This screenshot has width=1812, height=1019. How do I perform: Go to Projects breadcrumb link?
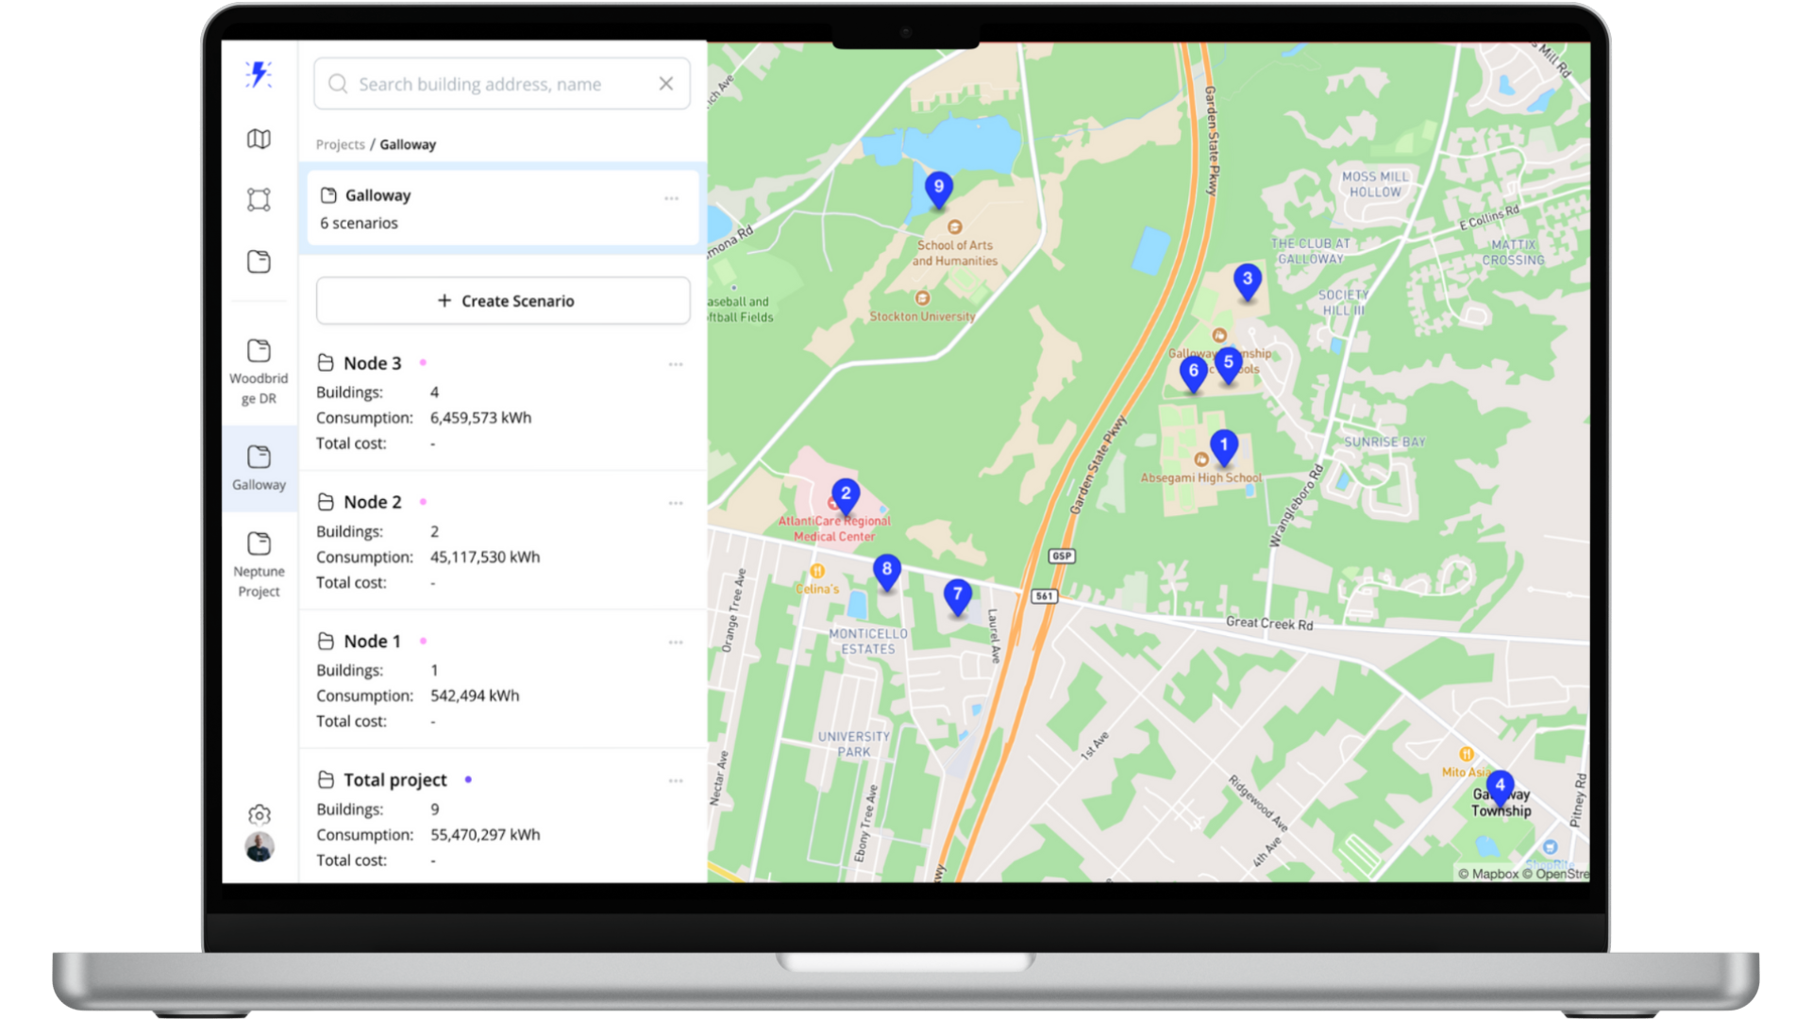340,144
